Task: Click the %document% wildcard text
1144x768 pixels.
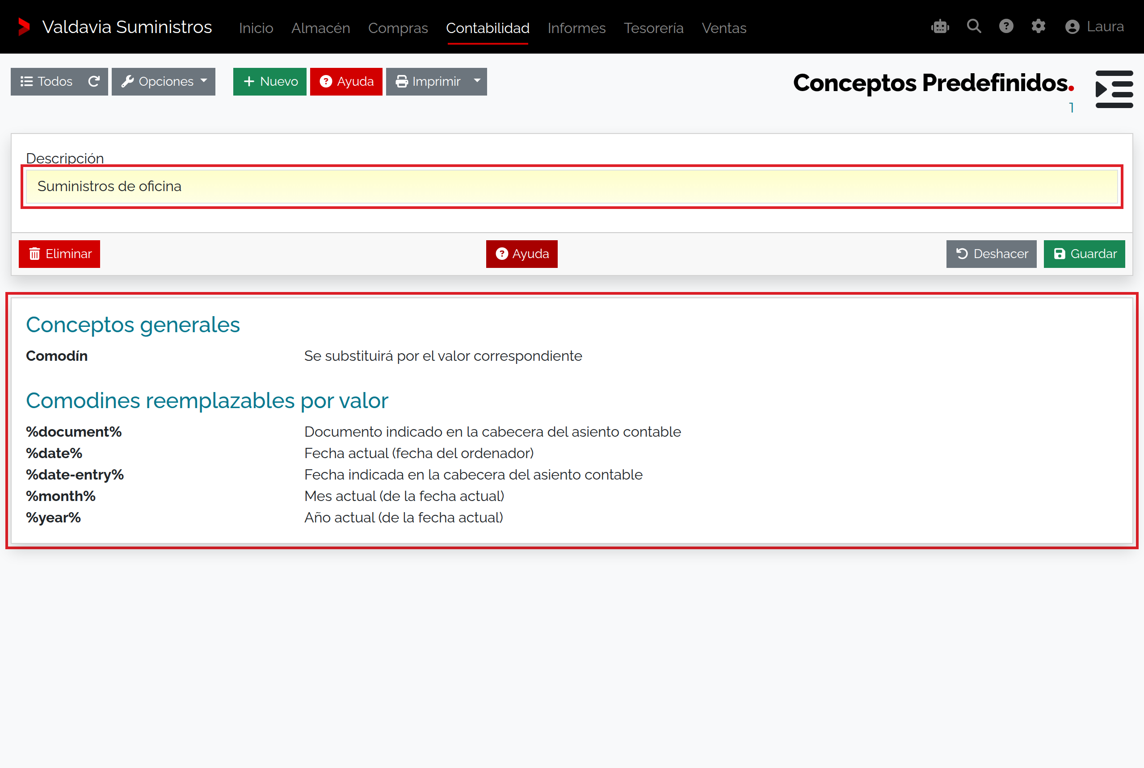Action: 74,431
